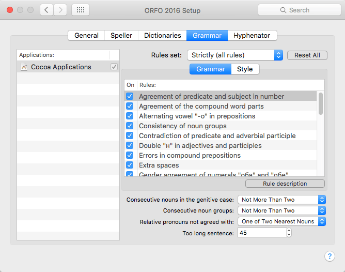Click the rules list scrollbar thumb
Image resolution: width=345 pixels, height=272 pixels.
321,103
